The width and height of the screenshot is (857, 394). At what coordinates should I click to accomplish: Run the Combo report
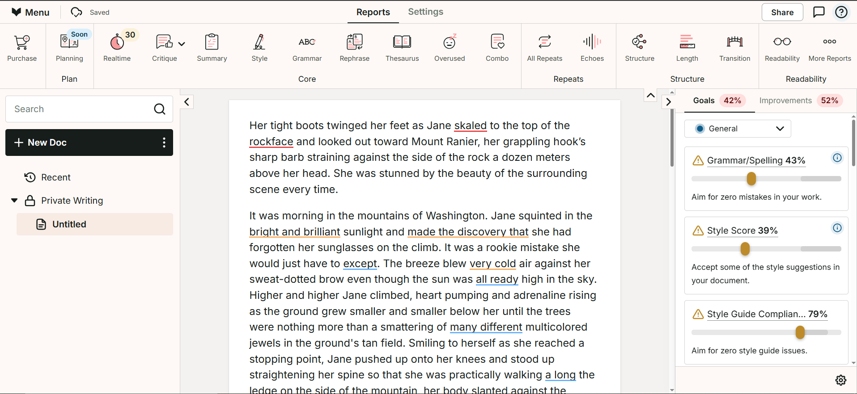pos(497,48)
